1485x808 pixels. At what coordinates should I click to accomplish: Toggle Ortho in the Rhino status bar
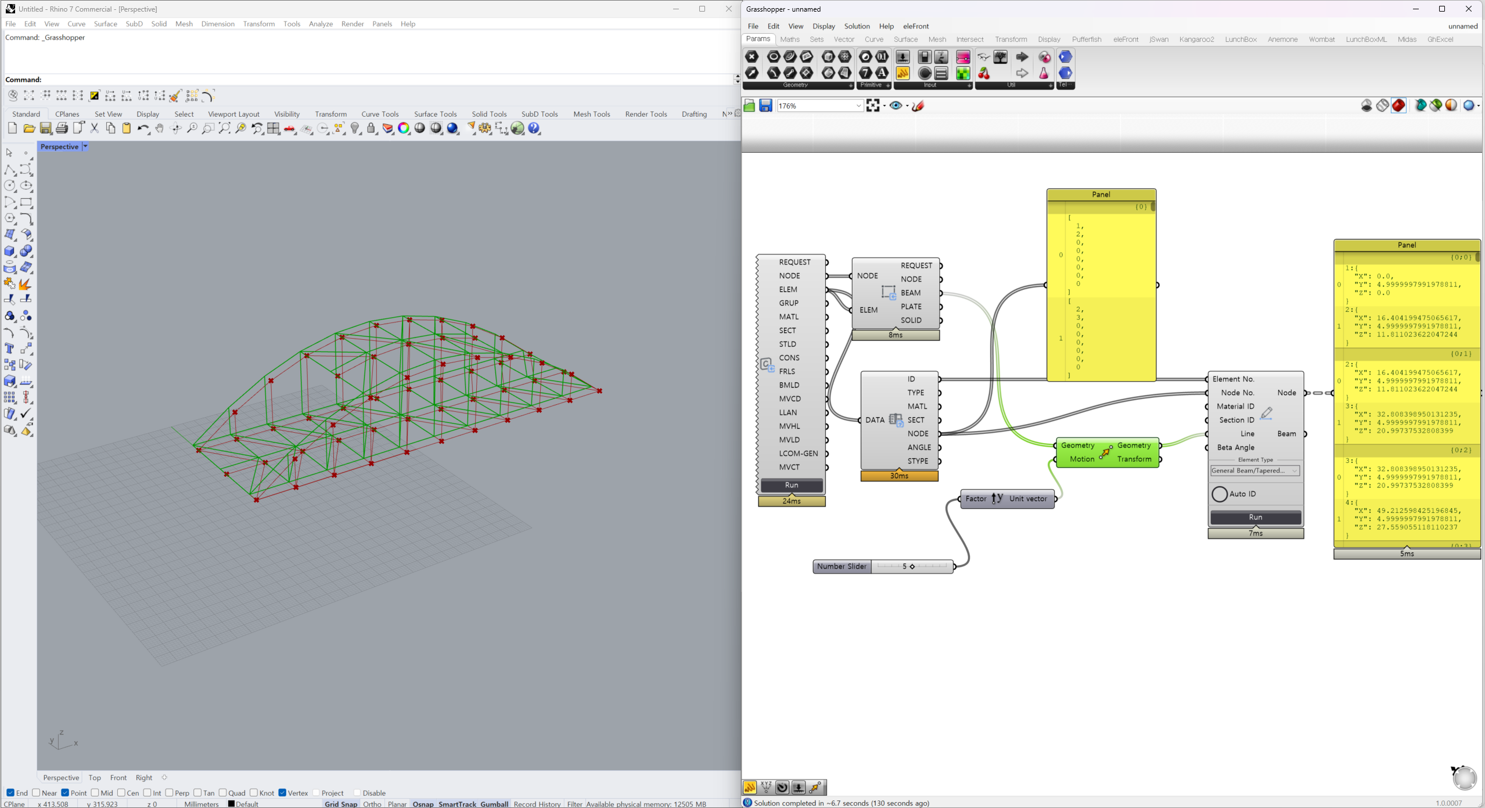click(372, 804)
